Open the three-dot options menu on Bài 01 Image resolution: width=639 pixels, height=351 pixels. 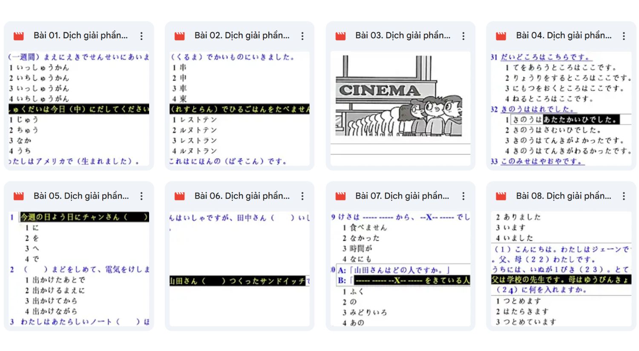pyautogui.click(x=141, y=36)
